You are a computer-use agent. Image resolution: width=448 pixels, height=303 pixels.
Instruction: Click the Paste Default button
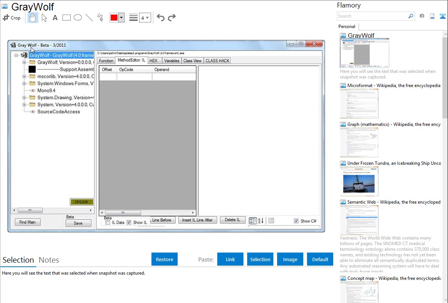pos(320,259)
